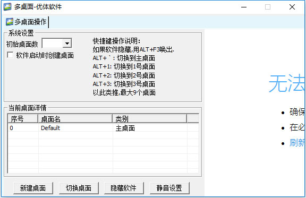Click the ALT+1: 切换到1号桌面 line

pos(124,67)
